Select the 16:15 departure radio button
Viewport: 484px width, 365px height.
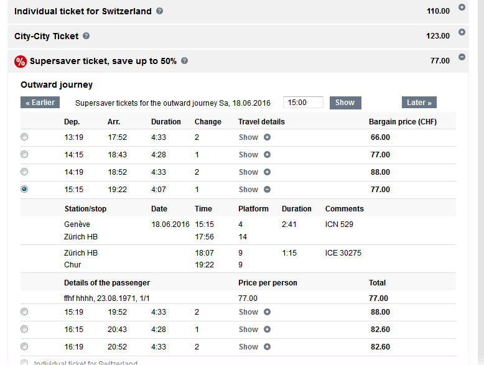pyautogui.click(x=24, y=329)
